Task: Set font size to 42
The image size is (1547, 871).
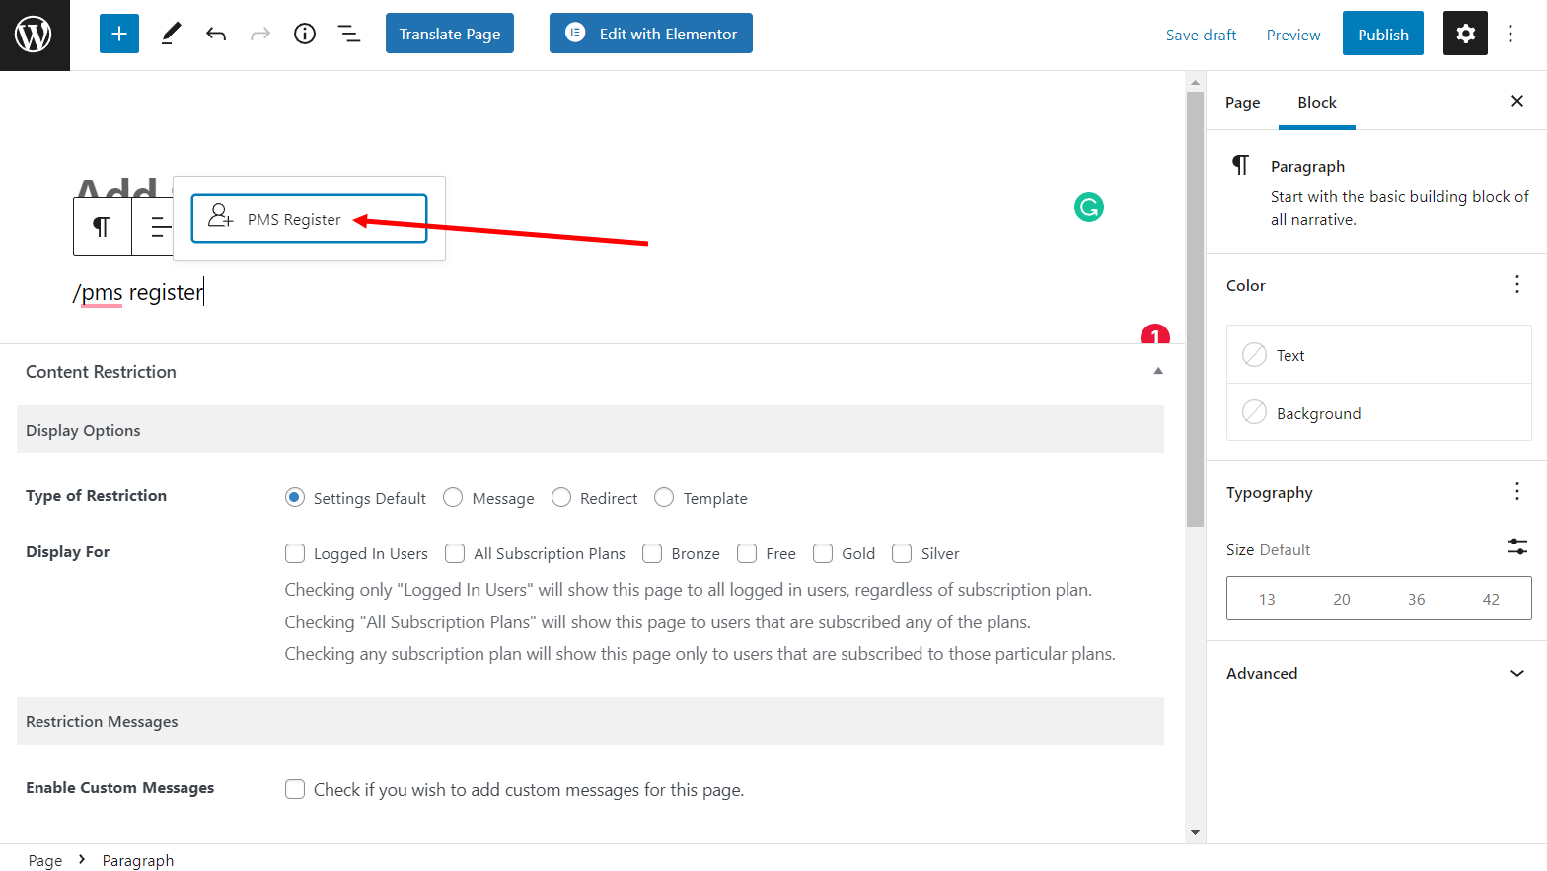Action: (1491, 599)
